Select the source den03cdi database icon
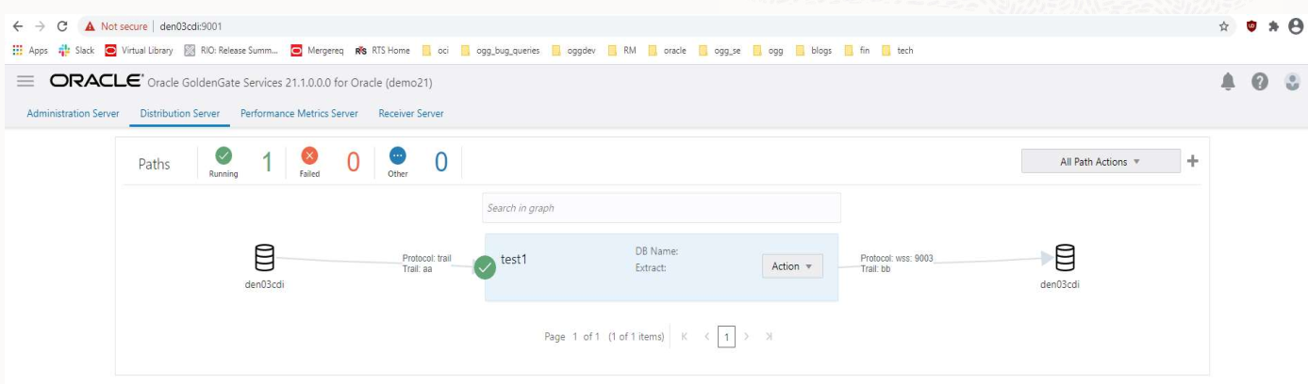The image size is (1308, 384). (264, 257)
